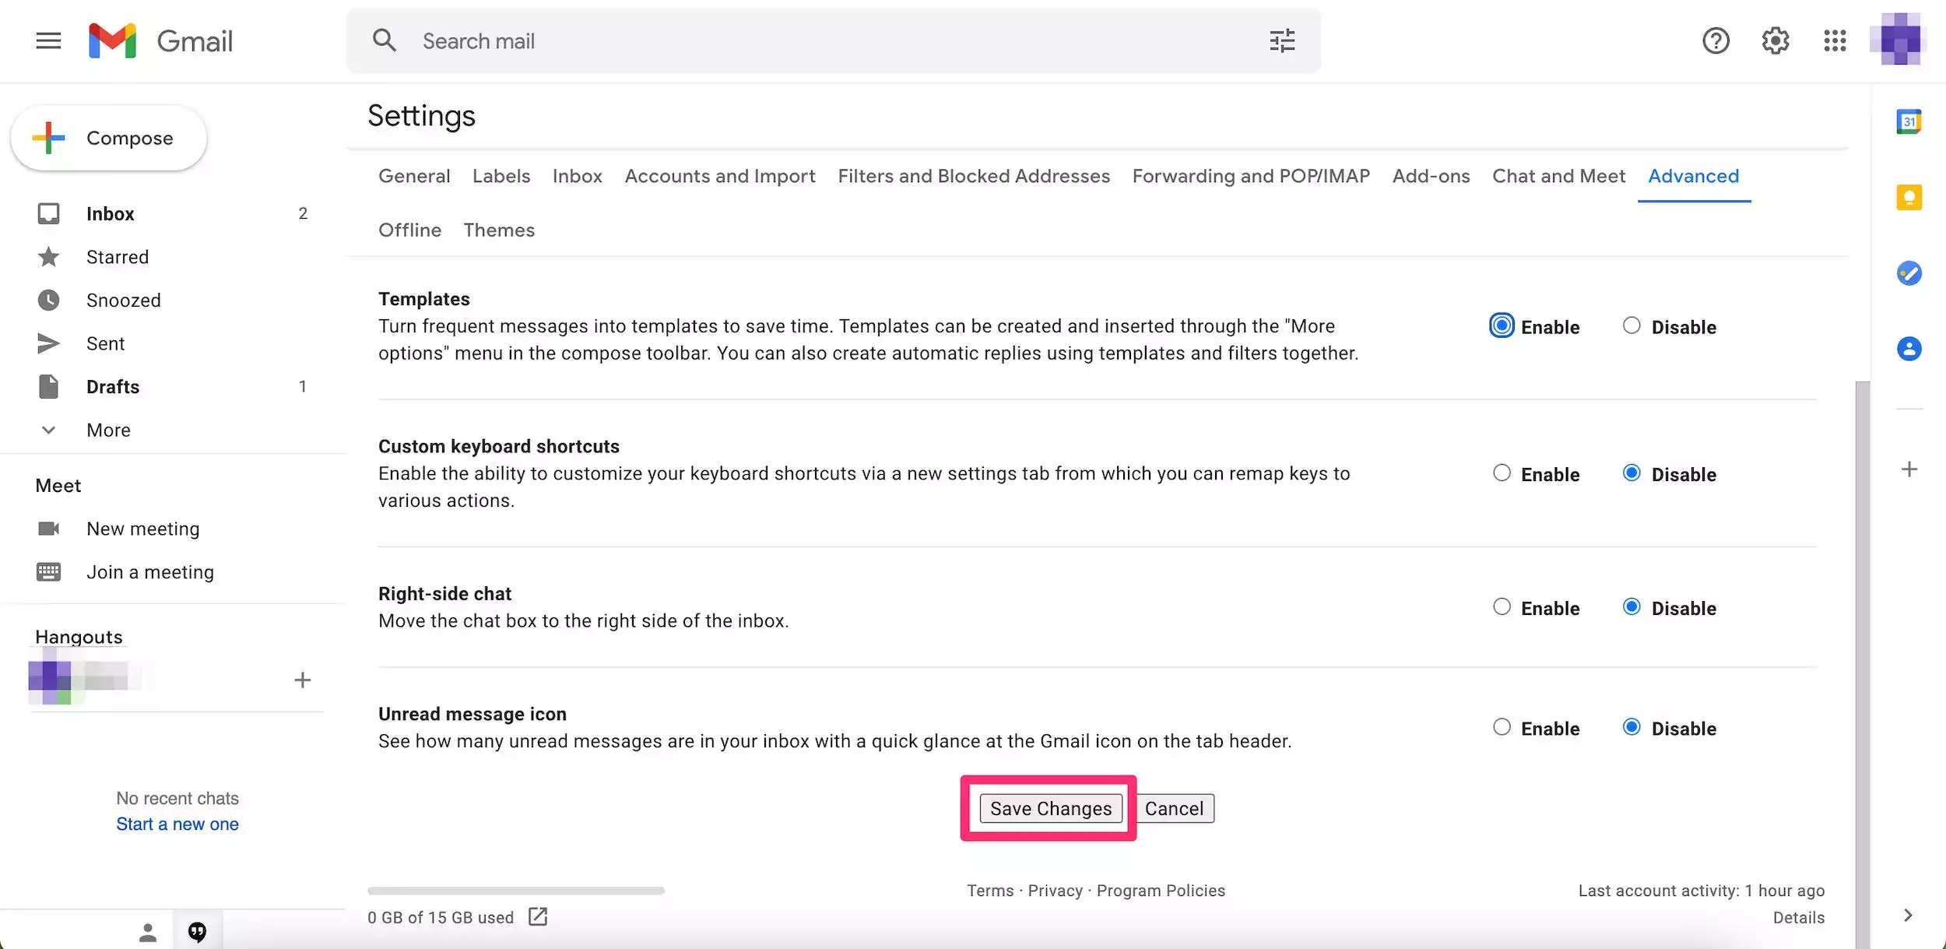This screenshot has width=1946, height=949.
Task: Expand the More labels list
Action: pos(108,430)
